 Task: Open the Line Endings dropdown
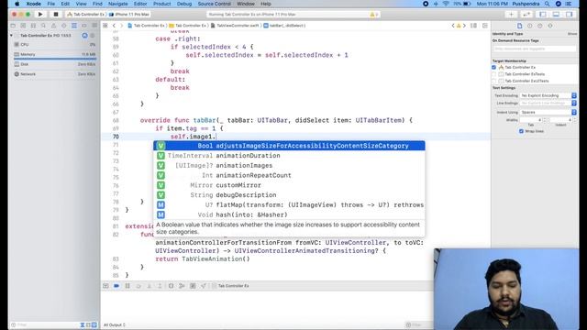coord(548,103)
